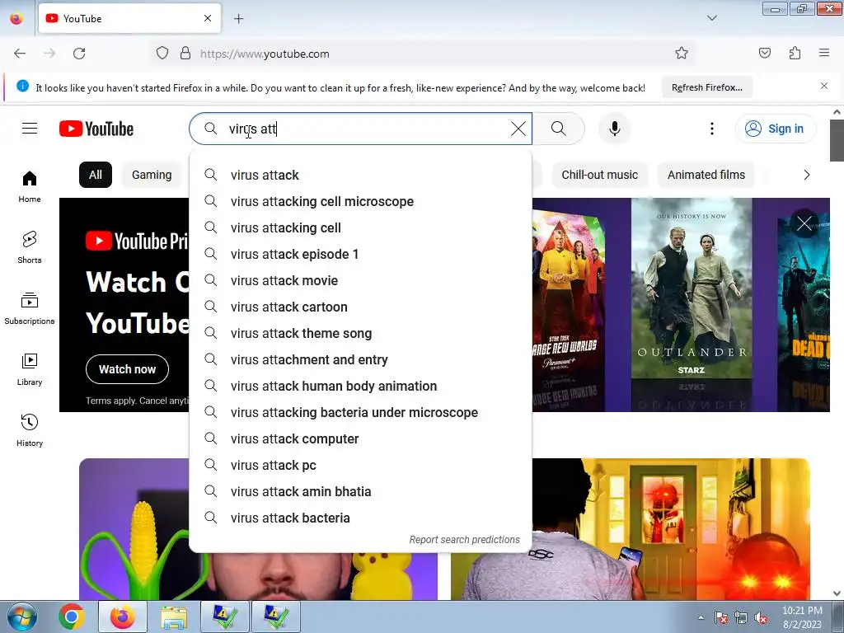Choose suggestion 'virus attack cartoon'
Viewport: 844px width, 633px height.
(x=361, y=307)
